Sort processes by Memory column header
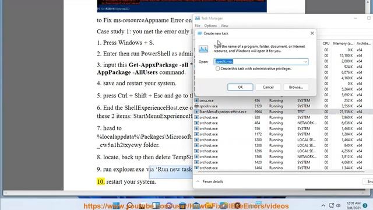 pos(343,44)
